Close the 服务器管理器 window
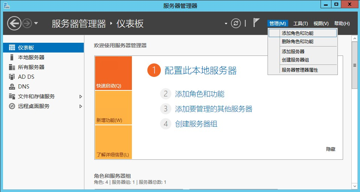This screenshot has height=192, width=360. click(350, 4)
